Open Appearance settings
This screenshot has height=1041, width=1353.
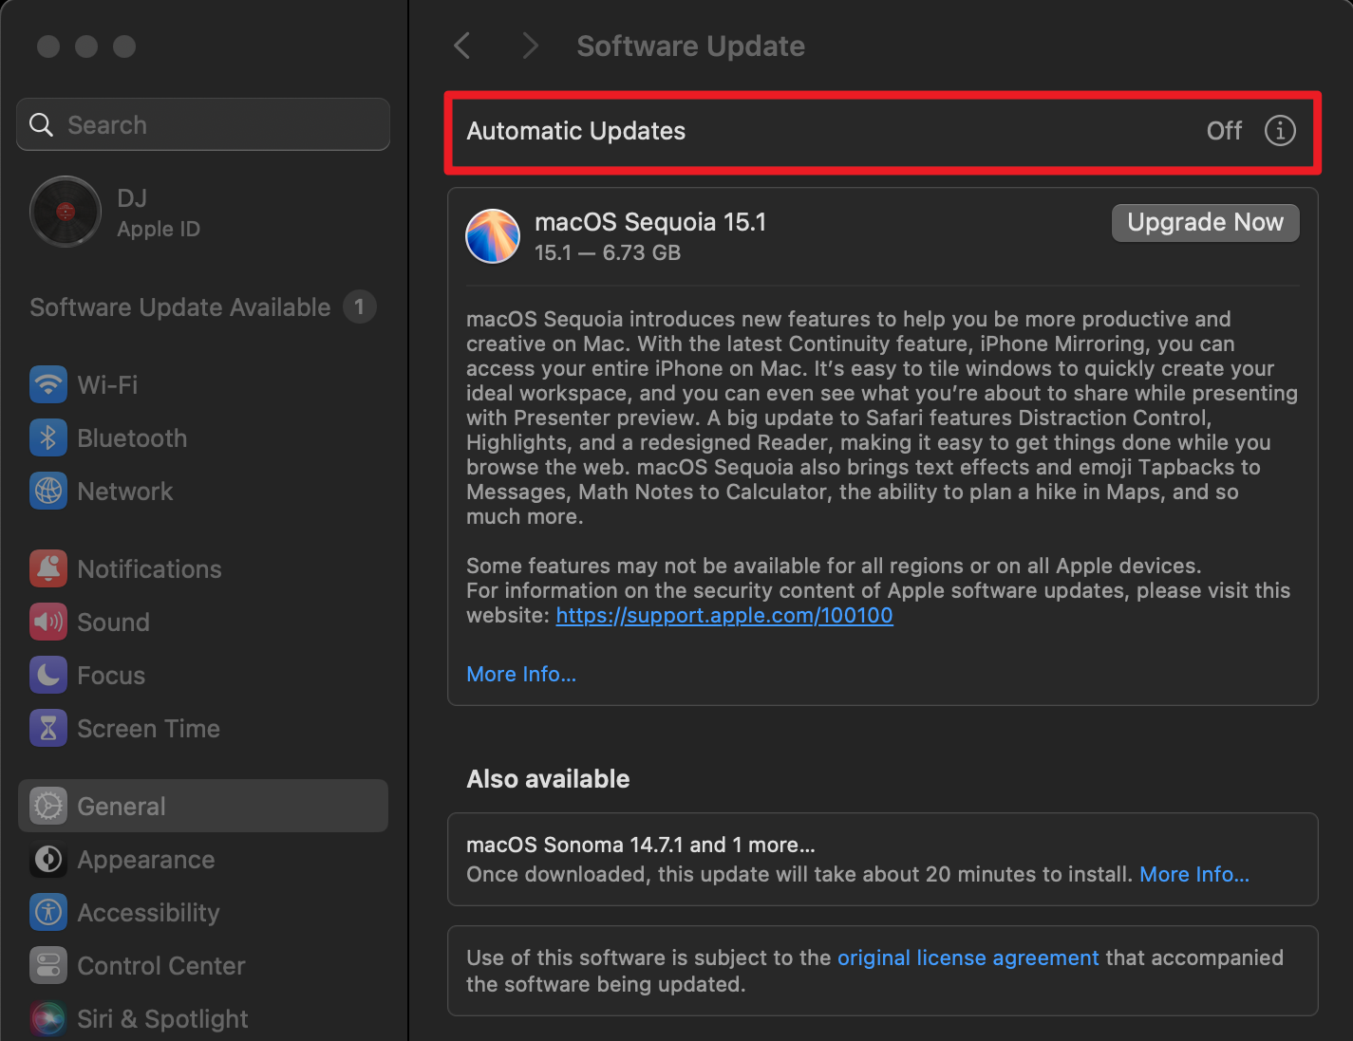203,859
